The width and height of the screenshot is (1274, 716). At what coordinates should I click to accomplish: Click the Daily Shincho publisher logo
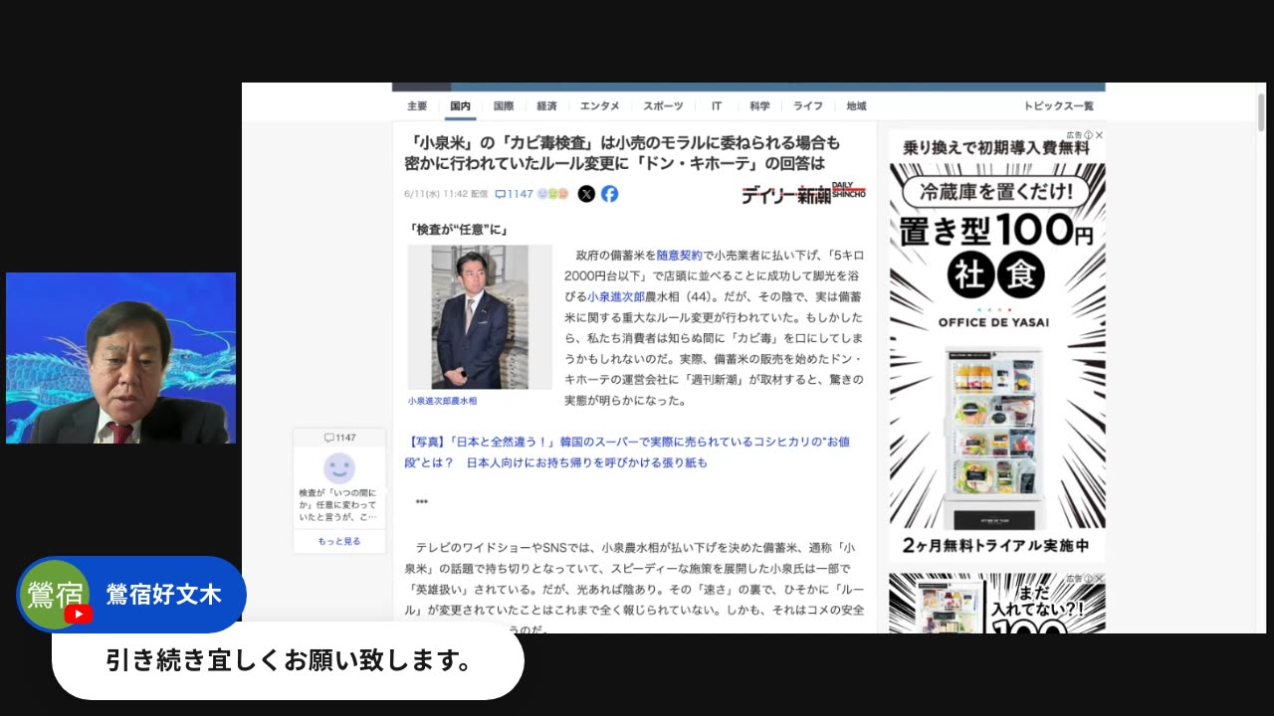pos(803,194)
